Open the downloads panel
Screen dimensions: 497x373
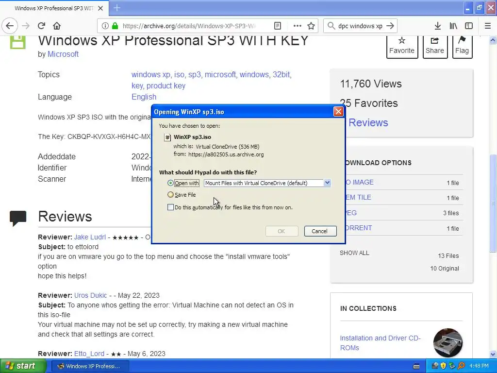tap(438, 26)
